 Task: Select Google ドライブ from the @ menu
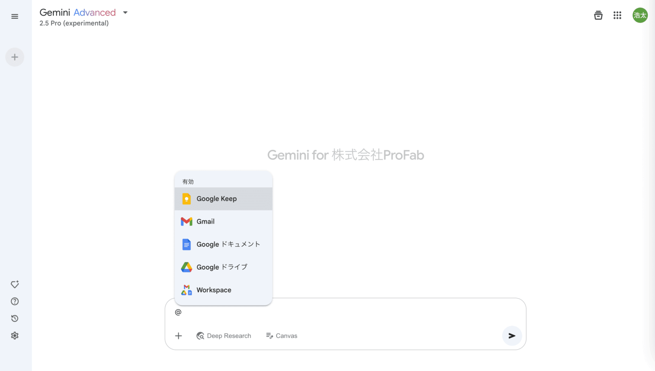[x=221, y=267]
